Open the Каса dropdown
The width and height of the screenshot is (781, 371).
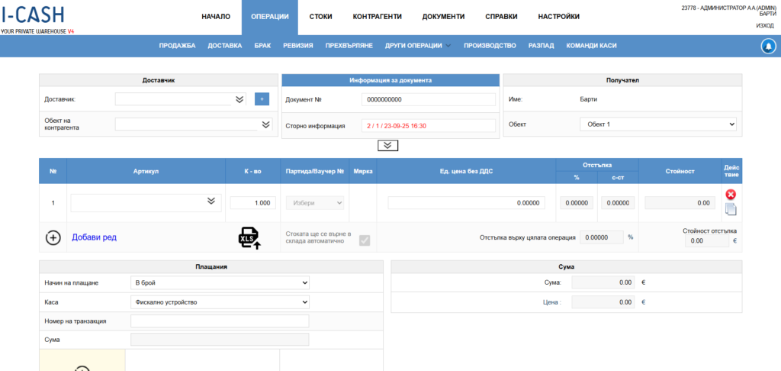[x=220, y=302]
